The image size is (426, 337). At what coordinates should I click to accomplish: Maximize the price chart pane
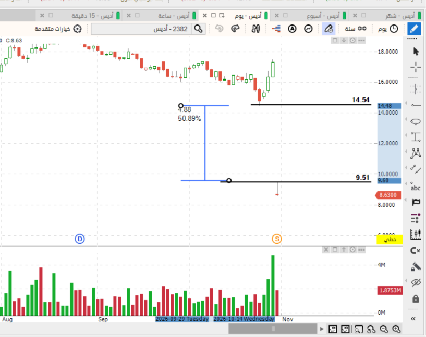click(335, 41)
